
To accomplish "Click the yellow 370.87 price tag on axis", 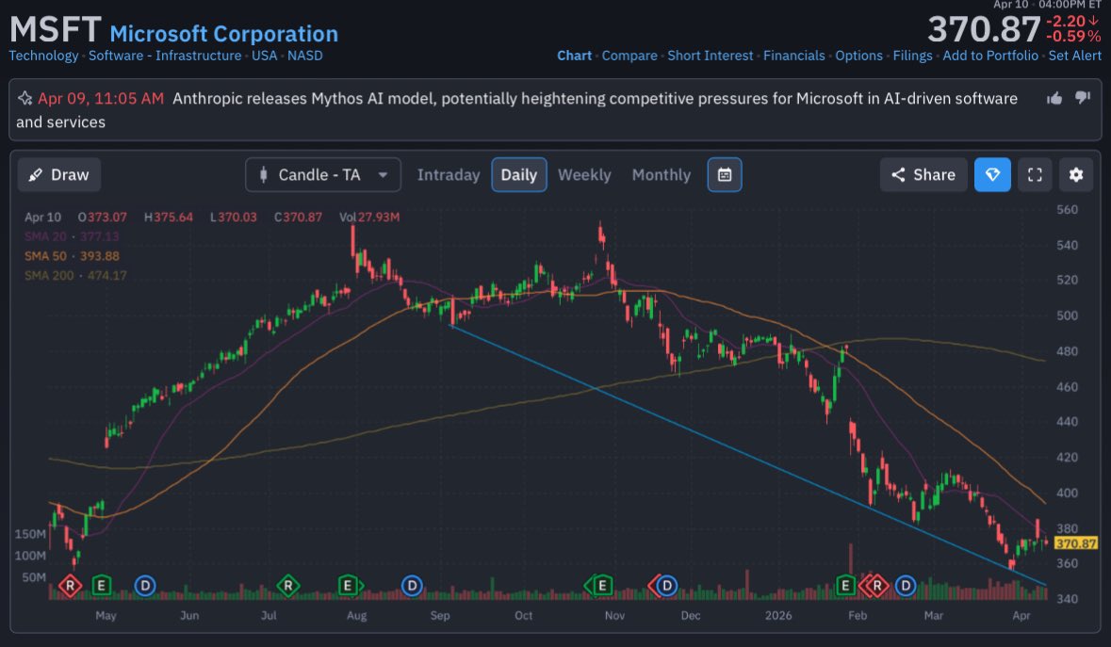I will (1075, 543).
